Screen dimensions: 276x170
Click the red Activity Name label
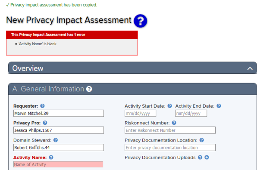coord(30,158)
